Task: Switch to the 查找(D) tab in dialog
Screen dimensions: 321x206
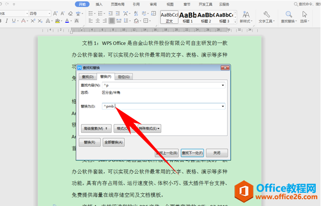Action: coord(88,77)
